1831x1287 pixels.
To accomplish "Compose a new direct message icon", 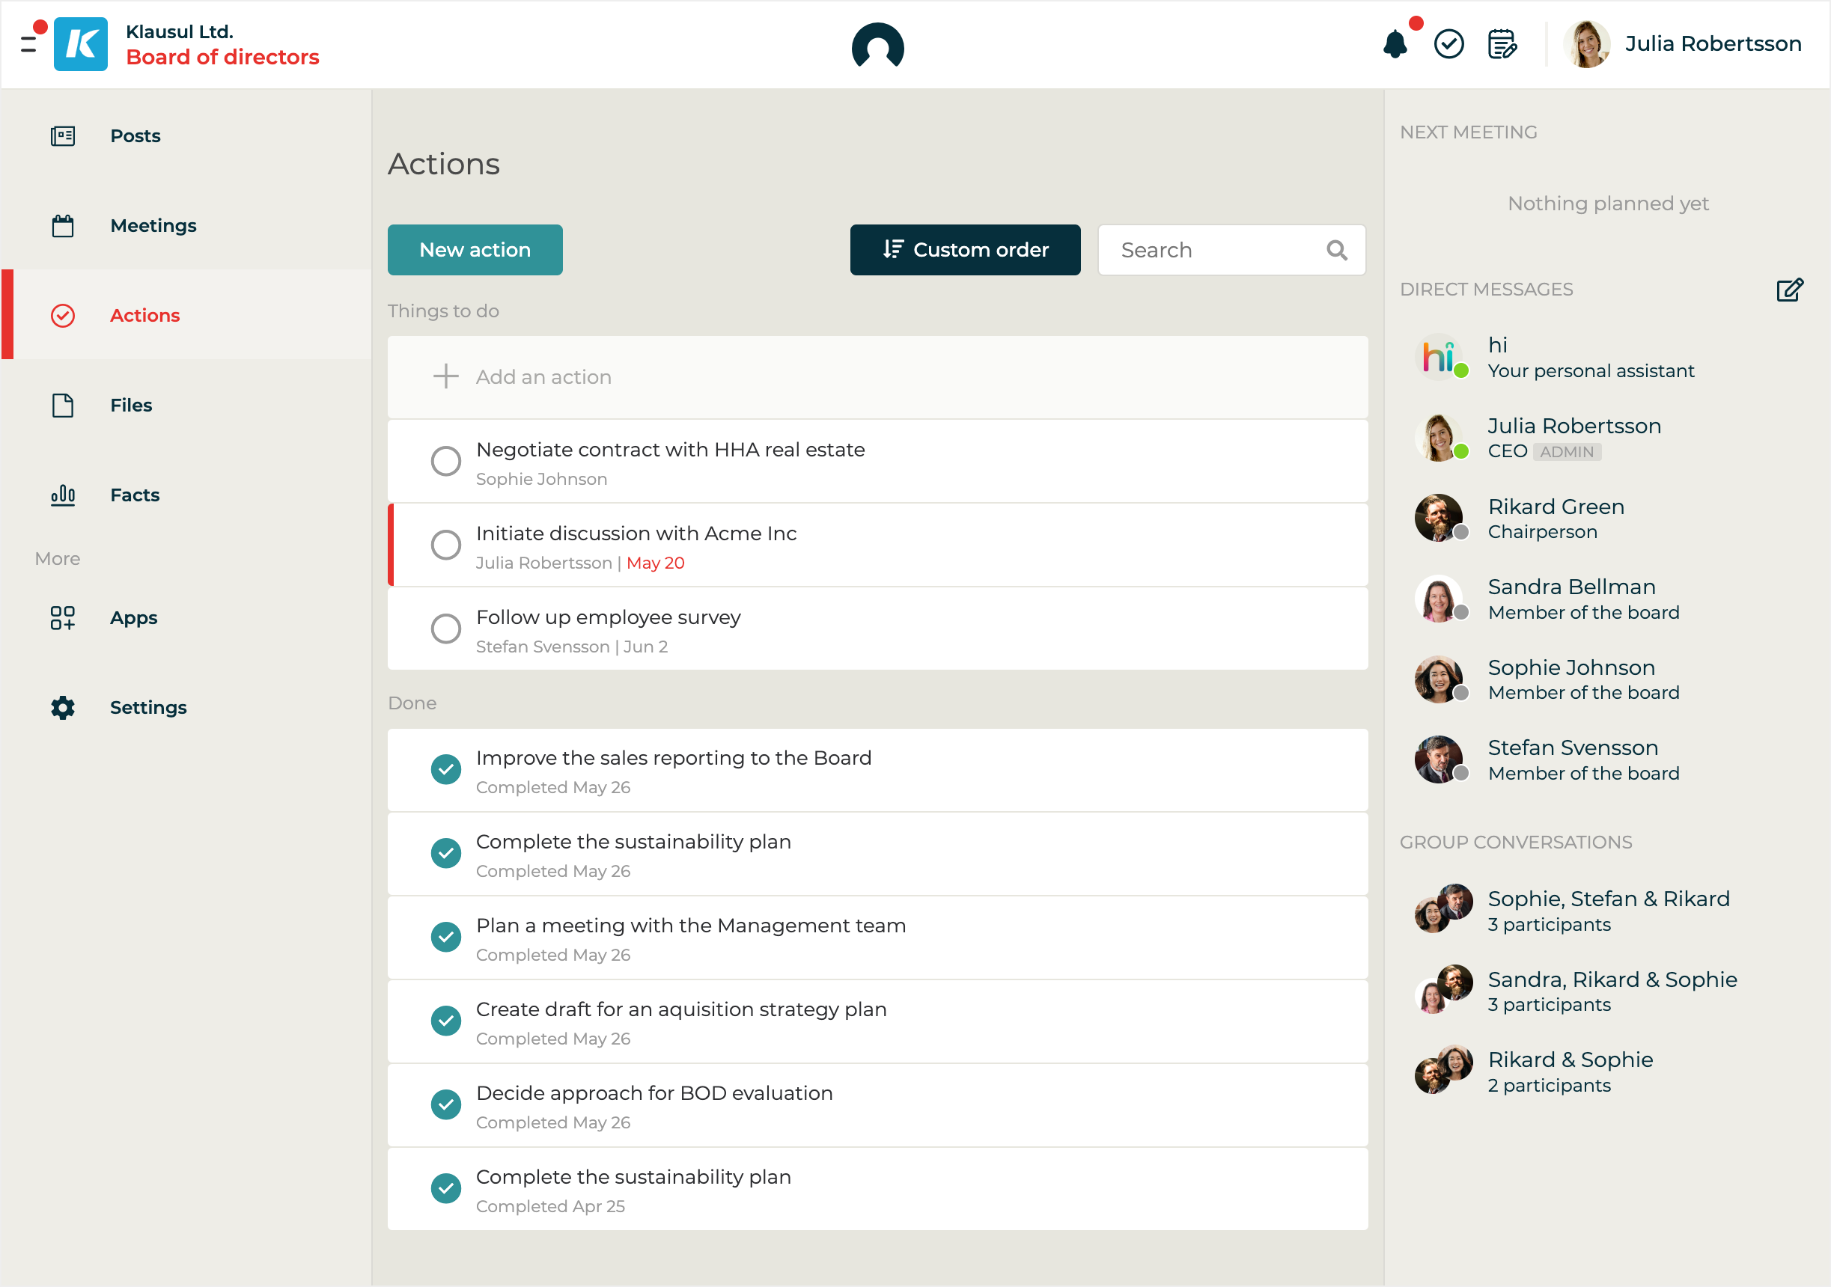I will [x=1789, y=290].
